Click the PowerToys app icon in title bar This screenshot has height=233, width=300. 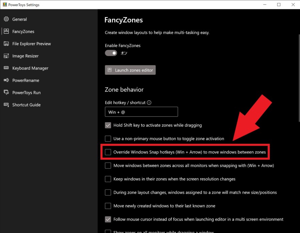5,4
